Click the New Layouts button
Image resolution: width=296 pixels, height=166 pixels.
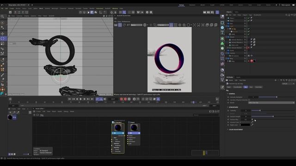point(286,5)
